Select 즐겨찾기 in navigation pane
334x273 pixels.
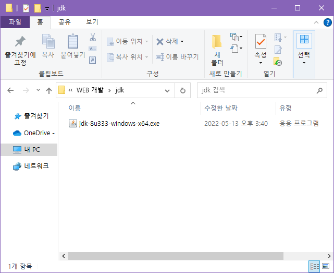(31, 116)
